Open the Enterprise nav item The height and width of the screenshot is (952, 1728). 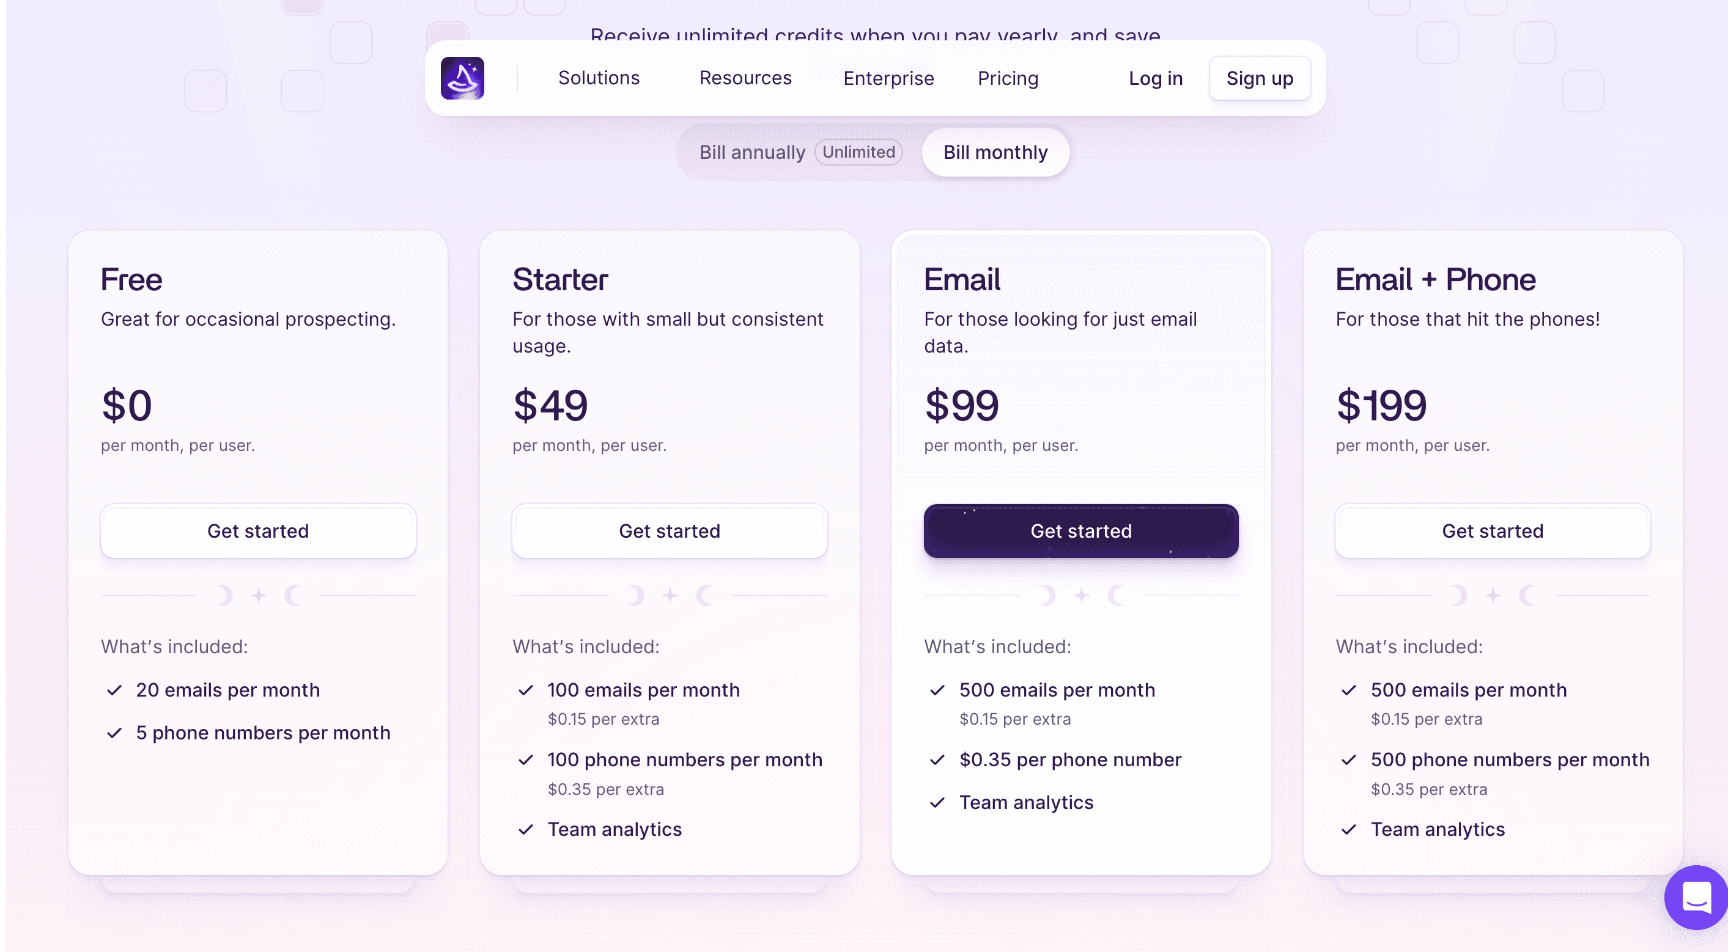click(888, 78)
